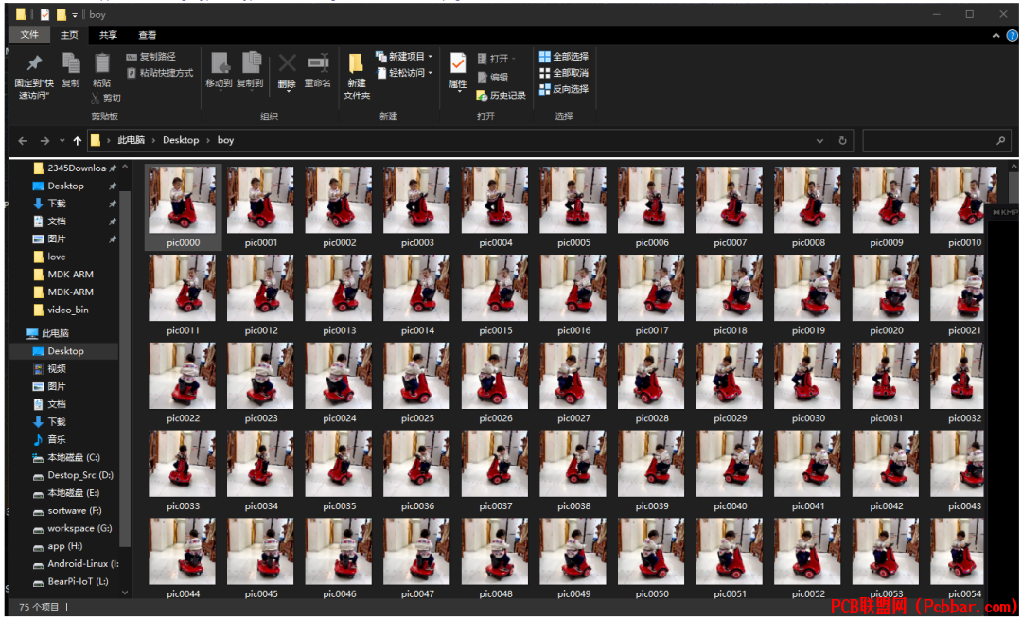
Task: Open the File (文件) tab
Action: point(29,35)
